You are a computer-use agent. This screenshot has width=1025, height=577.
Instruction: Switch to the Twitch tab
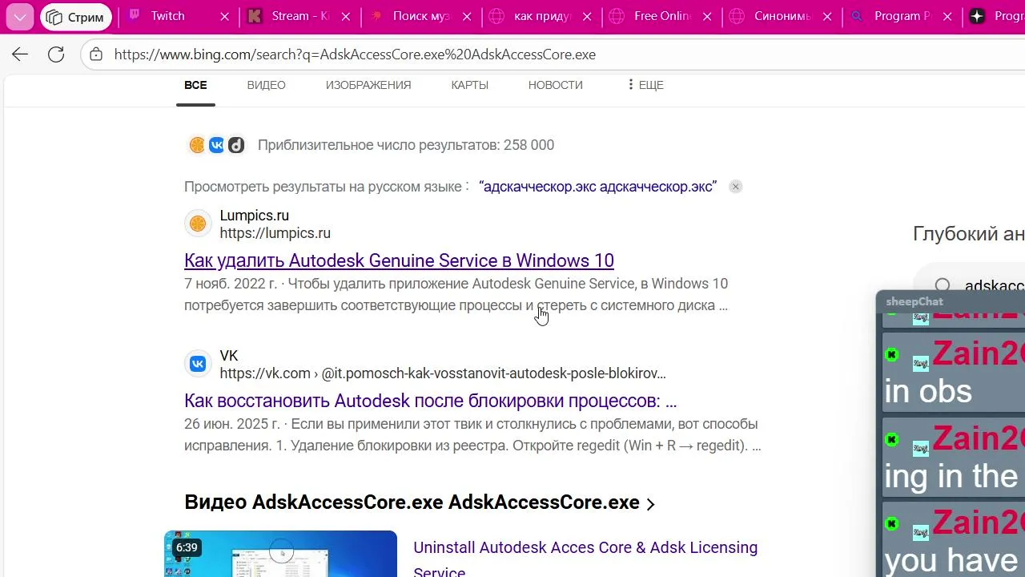pyautogui.click(x=179, y=16)
